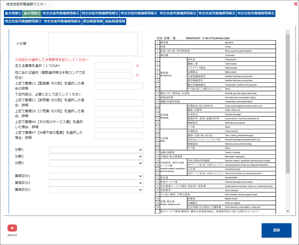
Task: Click the 業種44 その他のサービス業 detail field
Action: [119, 124]
